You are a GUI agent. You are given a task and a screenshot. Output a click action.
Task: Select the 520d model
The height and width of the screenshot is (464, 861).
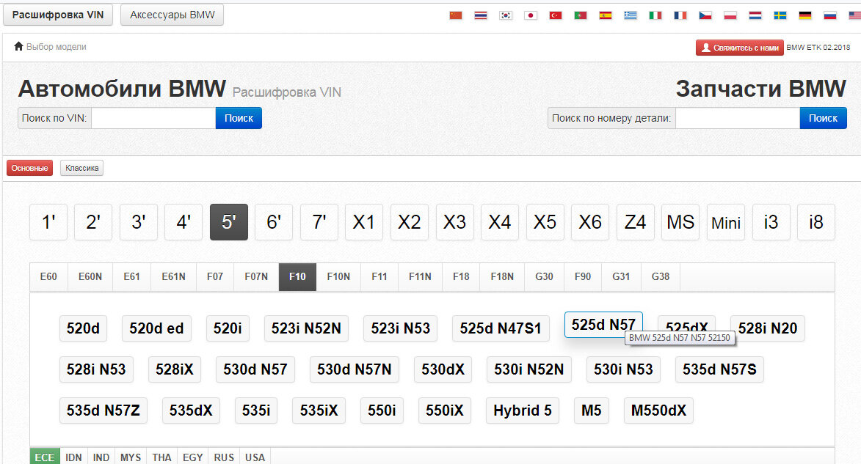click(x=83, y=328)
